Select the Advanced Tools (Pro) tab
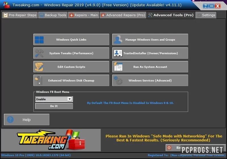227x159 pixels. pos(171,15)
